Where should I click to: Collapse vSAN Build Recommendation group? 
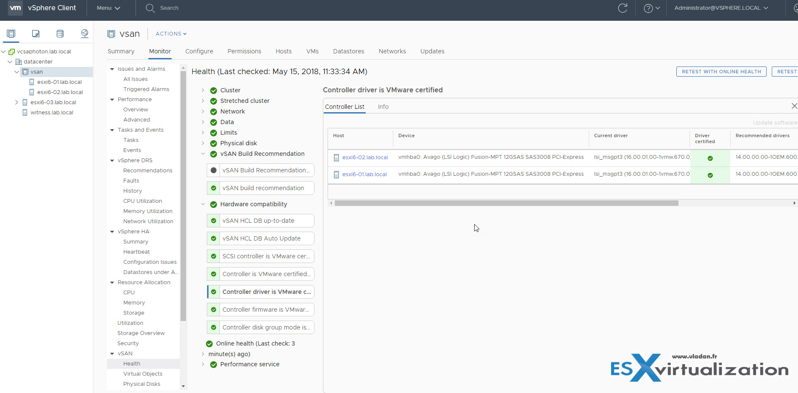(x=203, y=154)
